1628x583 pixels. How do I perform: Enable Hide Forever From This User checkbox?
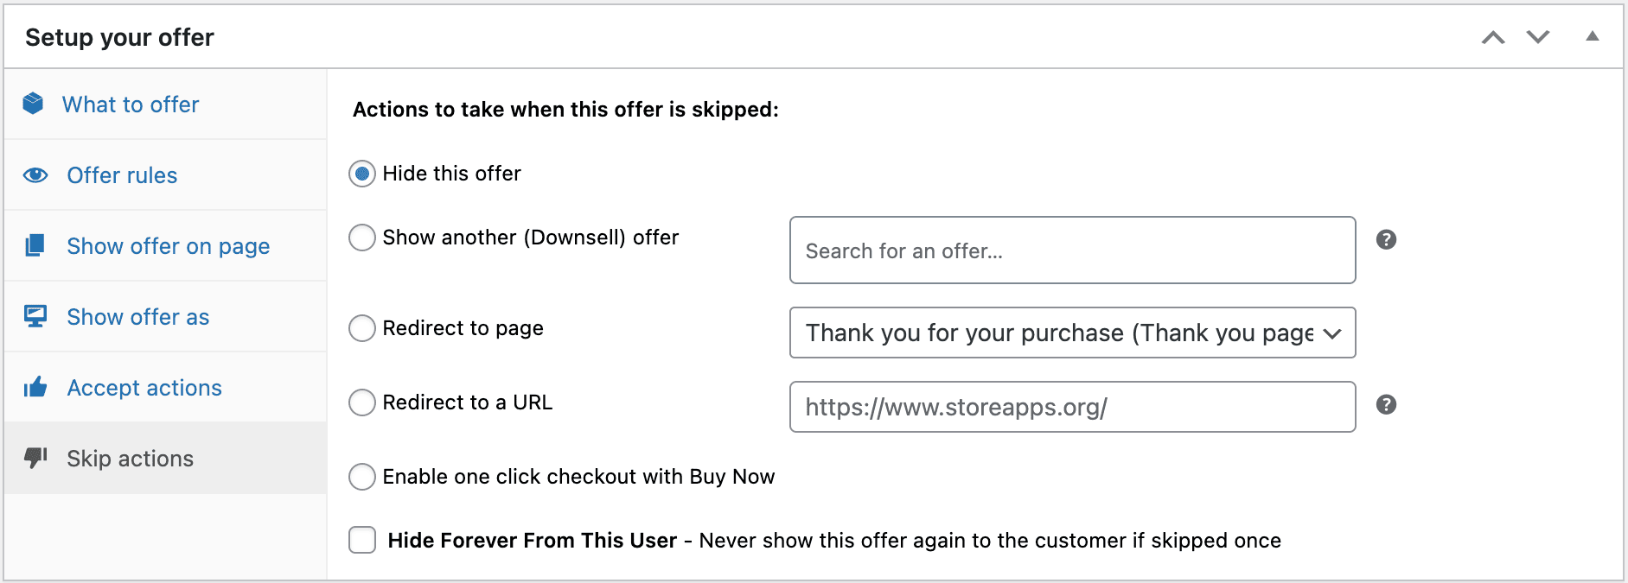pos(362,540)
